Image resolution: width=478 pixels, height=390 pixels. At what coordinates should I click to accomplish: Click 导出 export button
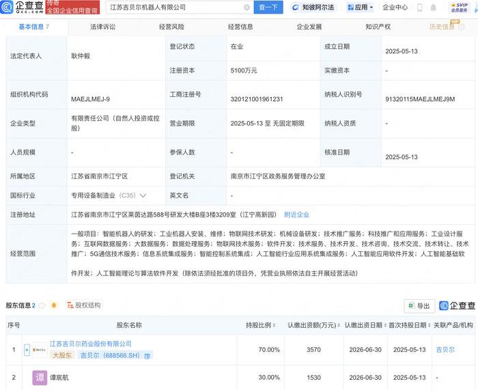tap(419, 306)
